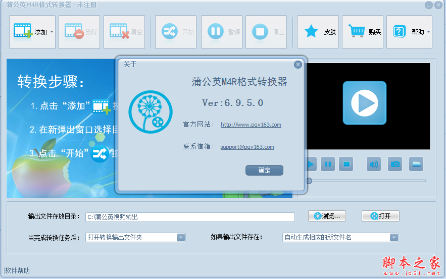This screenshot has height=279, width=446.
Task: Close the About (关于) dialog
Action: pyautogui.click(x=298, y=65)
